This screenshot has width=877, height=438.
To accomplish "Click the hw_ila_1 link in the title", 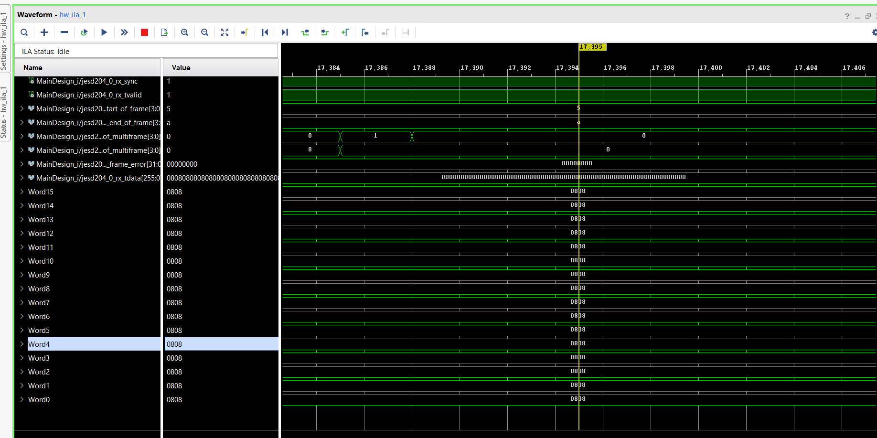I will coord(73,15).
